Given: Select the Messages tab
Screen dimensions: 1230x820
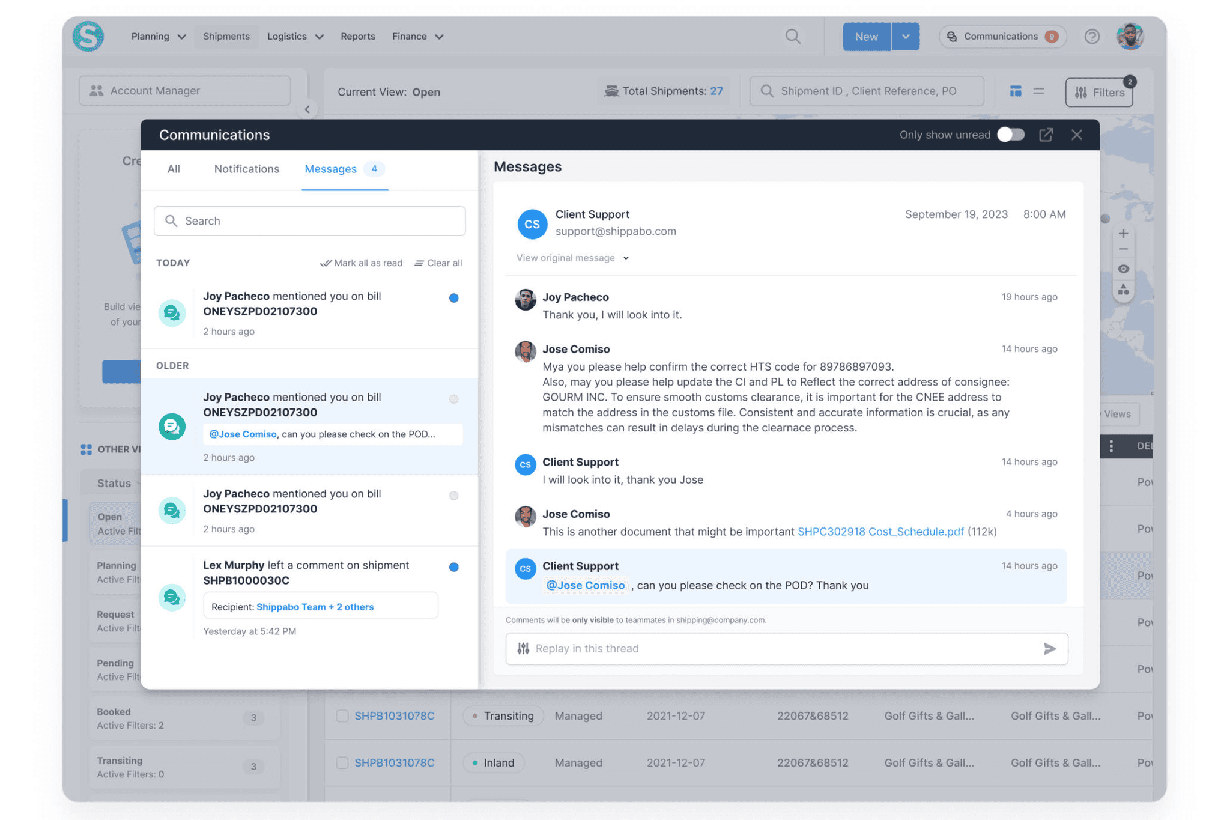Looking at the screenshot, I should pos(345,169).
